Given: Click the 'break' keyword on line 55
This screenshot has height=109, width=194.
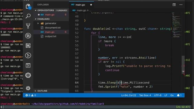Looking at the screenshot, I should pos(109,45).
